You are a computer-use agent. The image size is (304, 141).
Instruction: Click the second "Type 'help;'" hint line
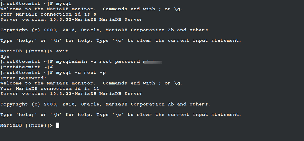coord(121,115)
